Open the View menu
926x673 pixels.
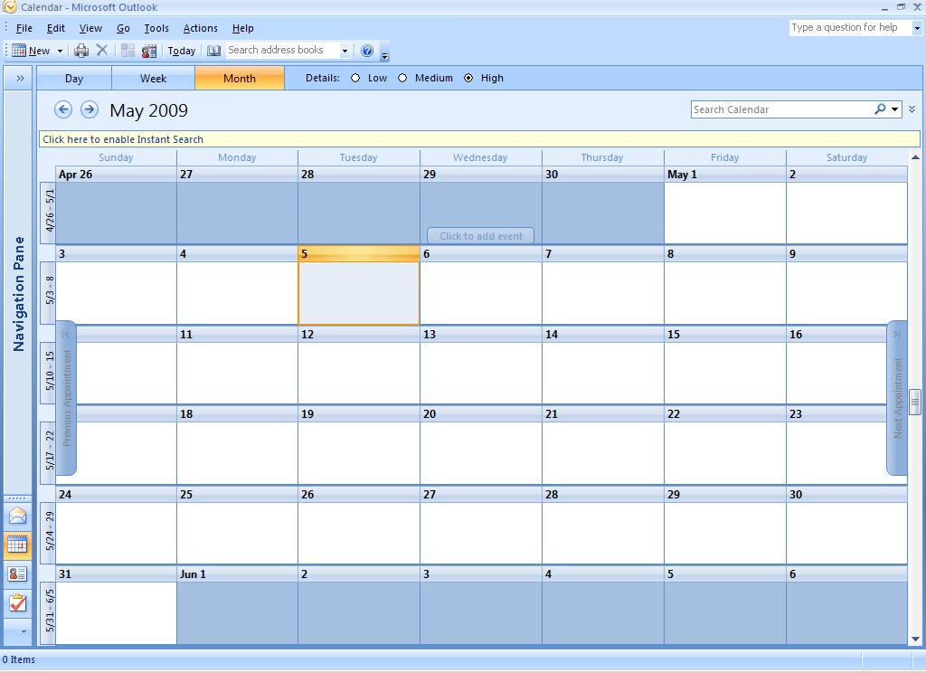coord(90,28)
